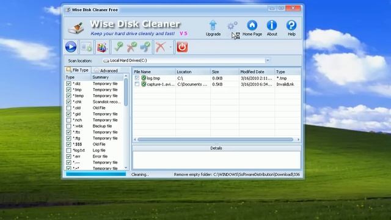Click the 3/16/2010 2:11 date cell
Screen dimensions: 391x220
(257, 78)
